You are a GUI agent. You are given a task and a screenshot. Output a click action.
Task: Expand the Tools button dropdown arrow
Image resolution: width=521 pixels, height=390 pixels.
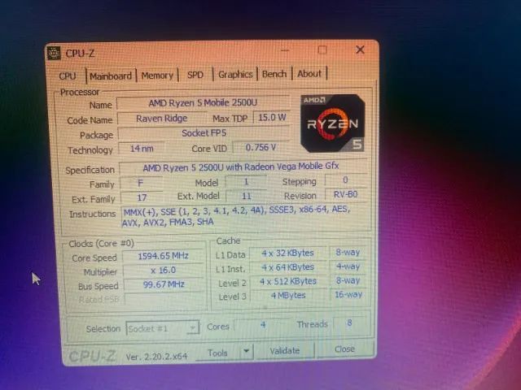click(x=246, y=351)
